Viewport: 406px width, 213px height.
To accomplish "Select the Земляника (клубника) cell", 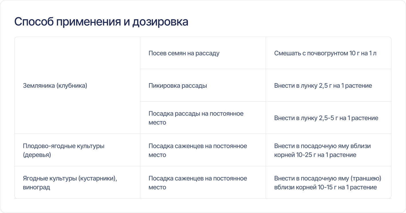I will [77, 85].
